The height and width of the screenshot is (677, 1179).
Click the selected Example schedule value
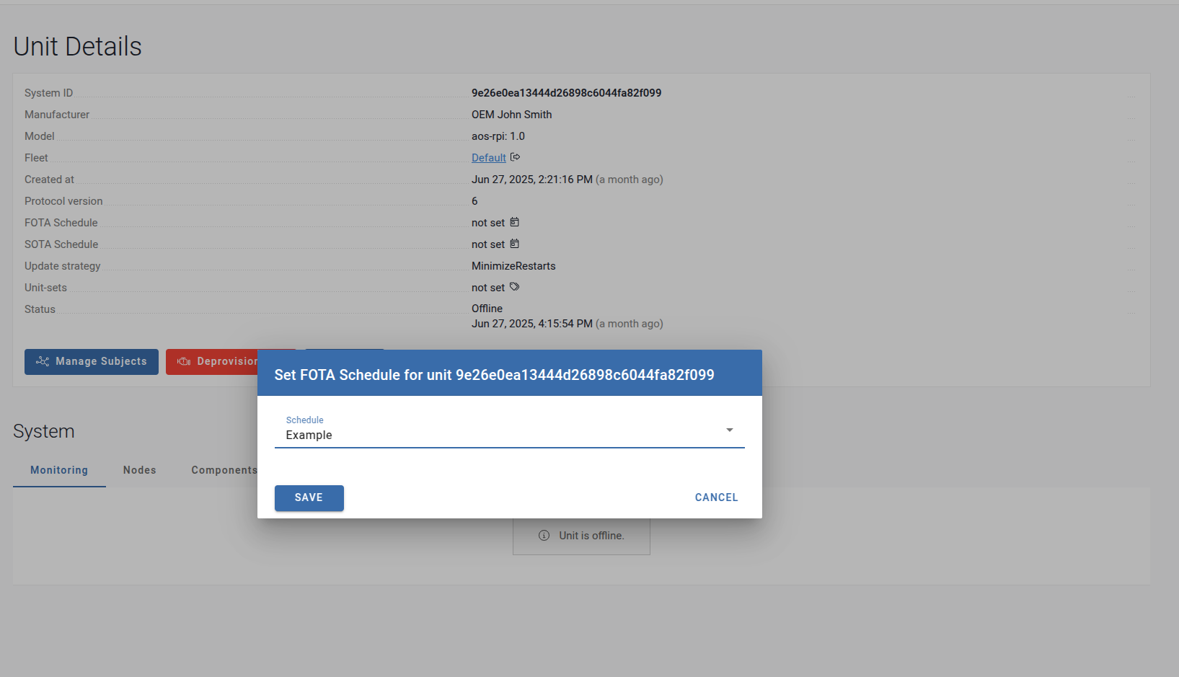tap(309, 435)
